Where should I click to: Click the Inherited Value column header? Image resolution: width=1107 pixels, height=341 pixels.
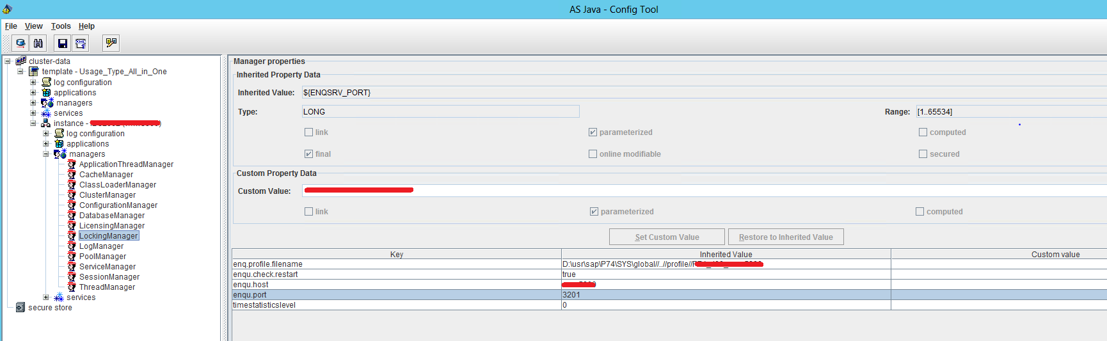[x=726, y=254]
